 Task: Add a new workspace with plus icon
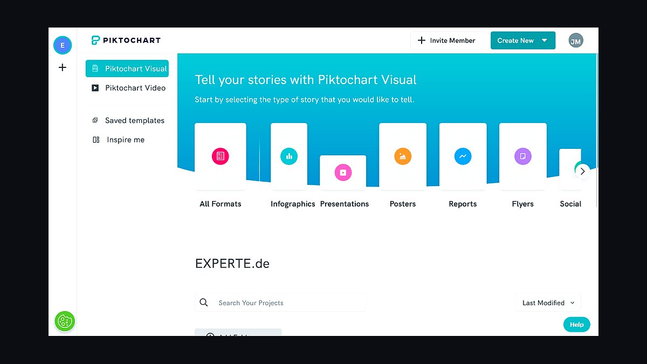(x=63, y=67)
